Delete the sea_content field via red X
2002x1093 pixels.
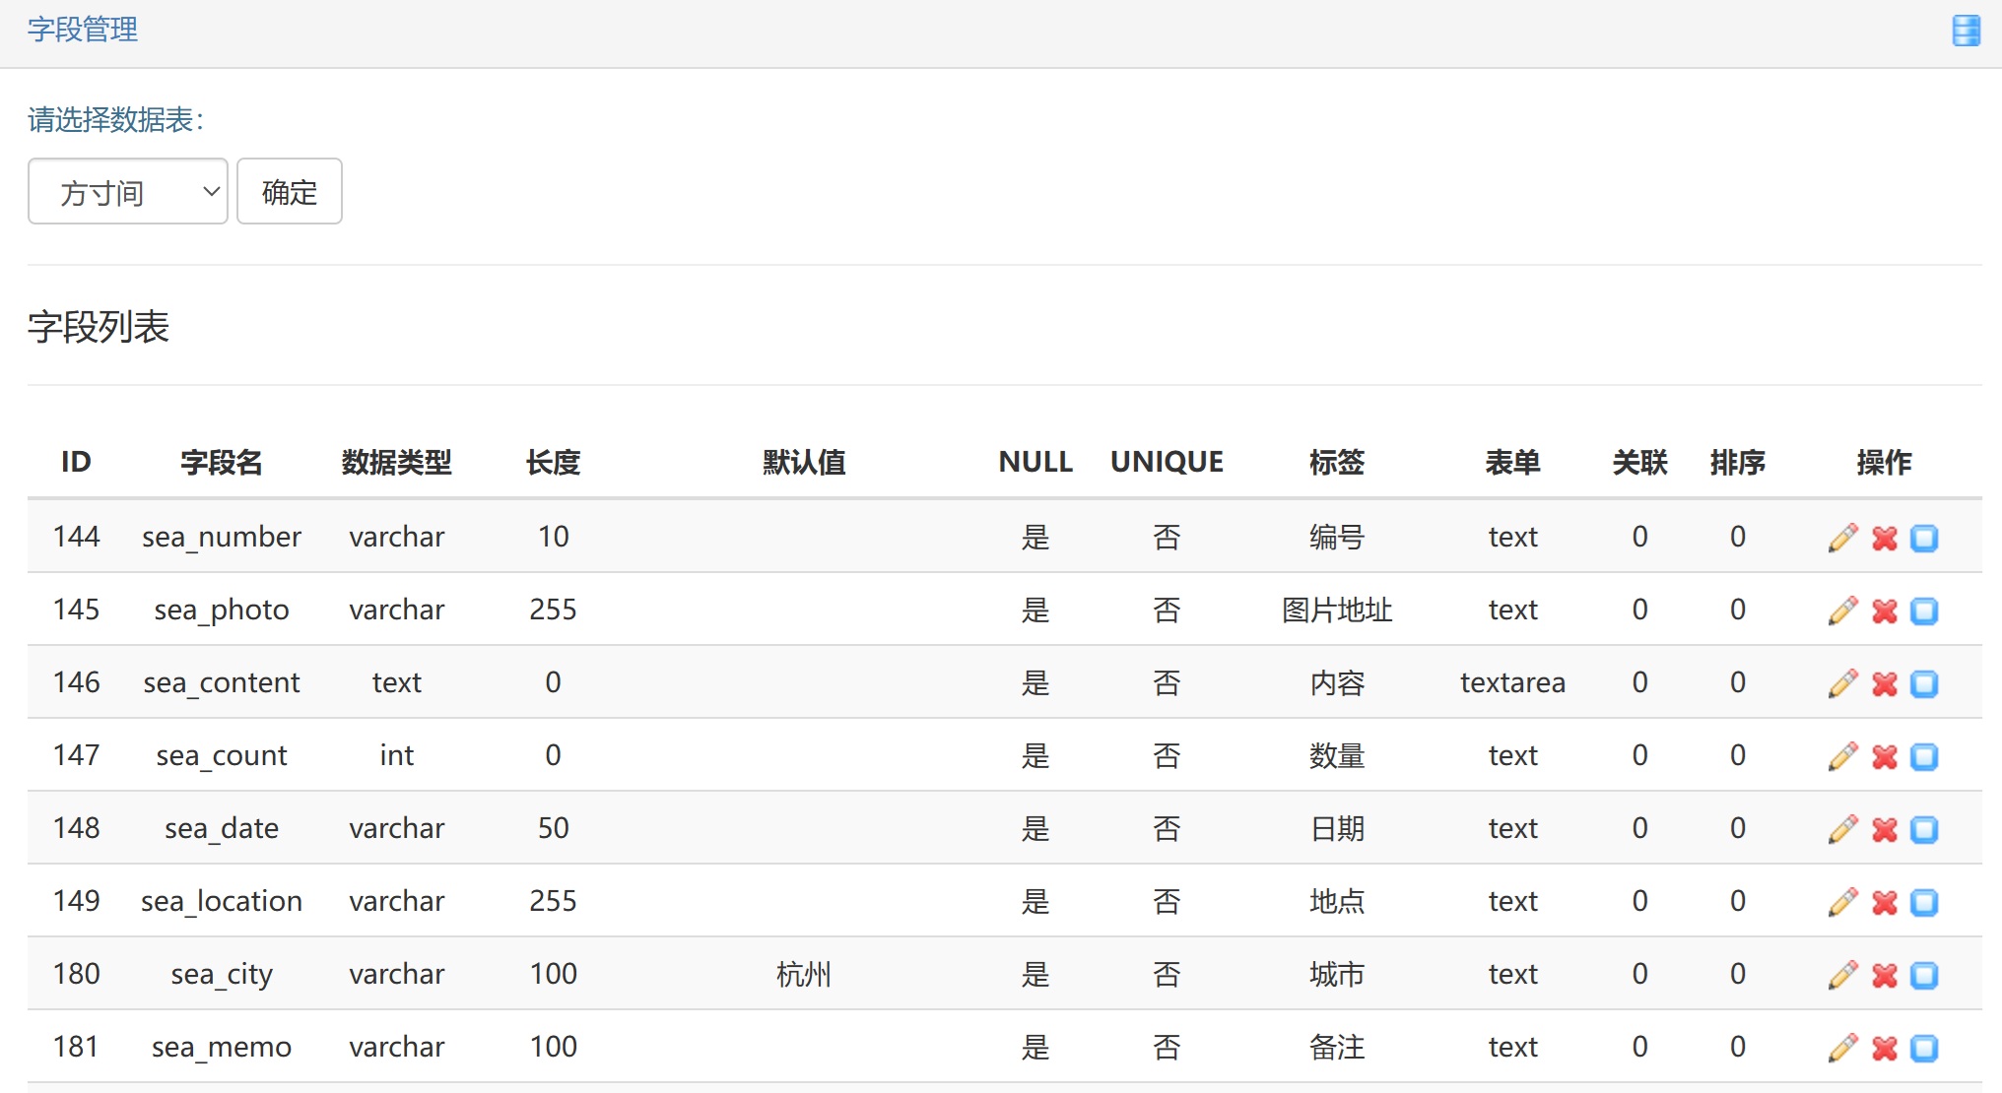click(1884, 683)
